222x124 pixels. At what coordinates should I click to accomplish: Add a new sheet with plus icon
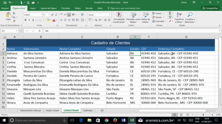102,111
